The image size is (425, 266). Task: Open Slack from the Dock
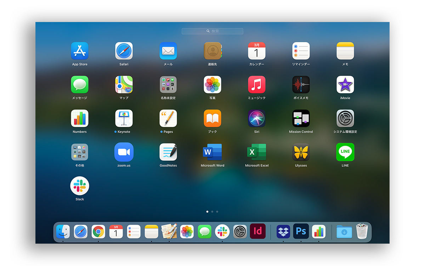[x=222, y=232]
